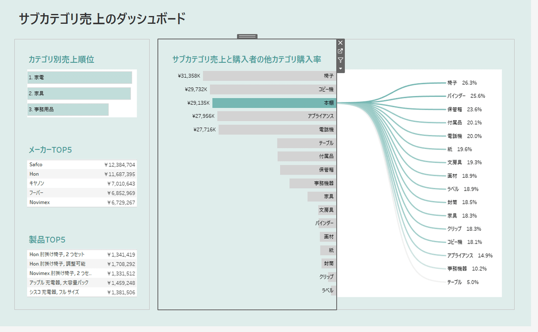Screen dimensions: 538x332
Task: Select the 家具 category bar
Action: 79,94
